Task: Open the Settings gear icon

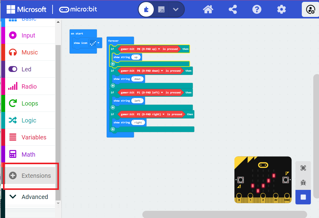Action: (x=281, y=9)
